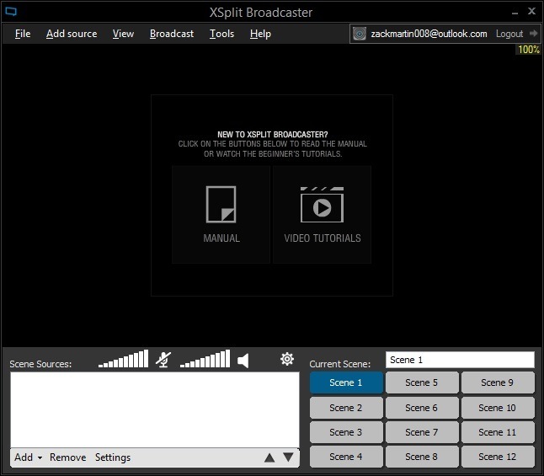544x476 pixels.
Task: Open the Manual page icon
Action: [x=221, y=204]
